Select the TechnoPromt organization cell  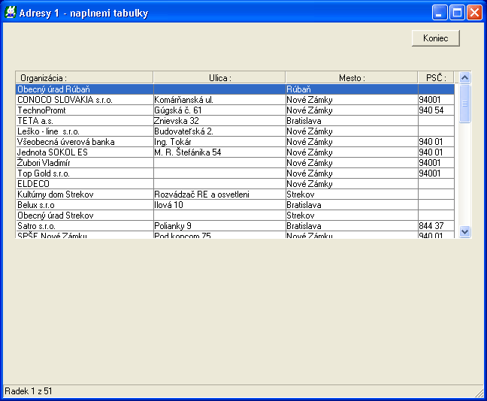pos(84,110)
